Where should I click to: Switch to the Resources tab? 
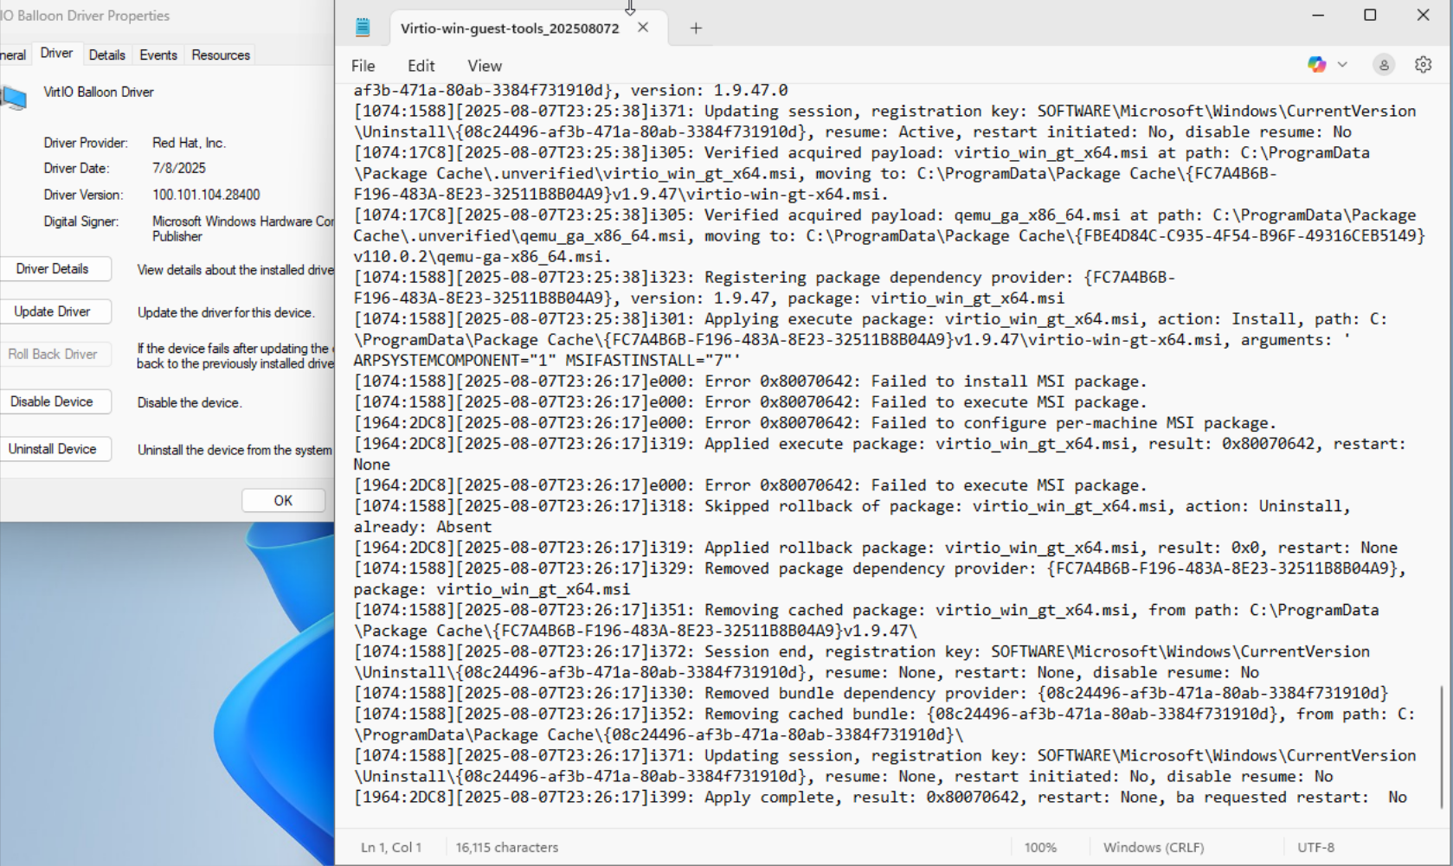[221, 55]
